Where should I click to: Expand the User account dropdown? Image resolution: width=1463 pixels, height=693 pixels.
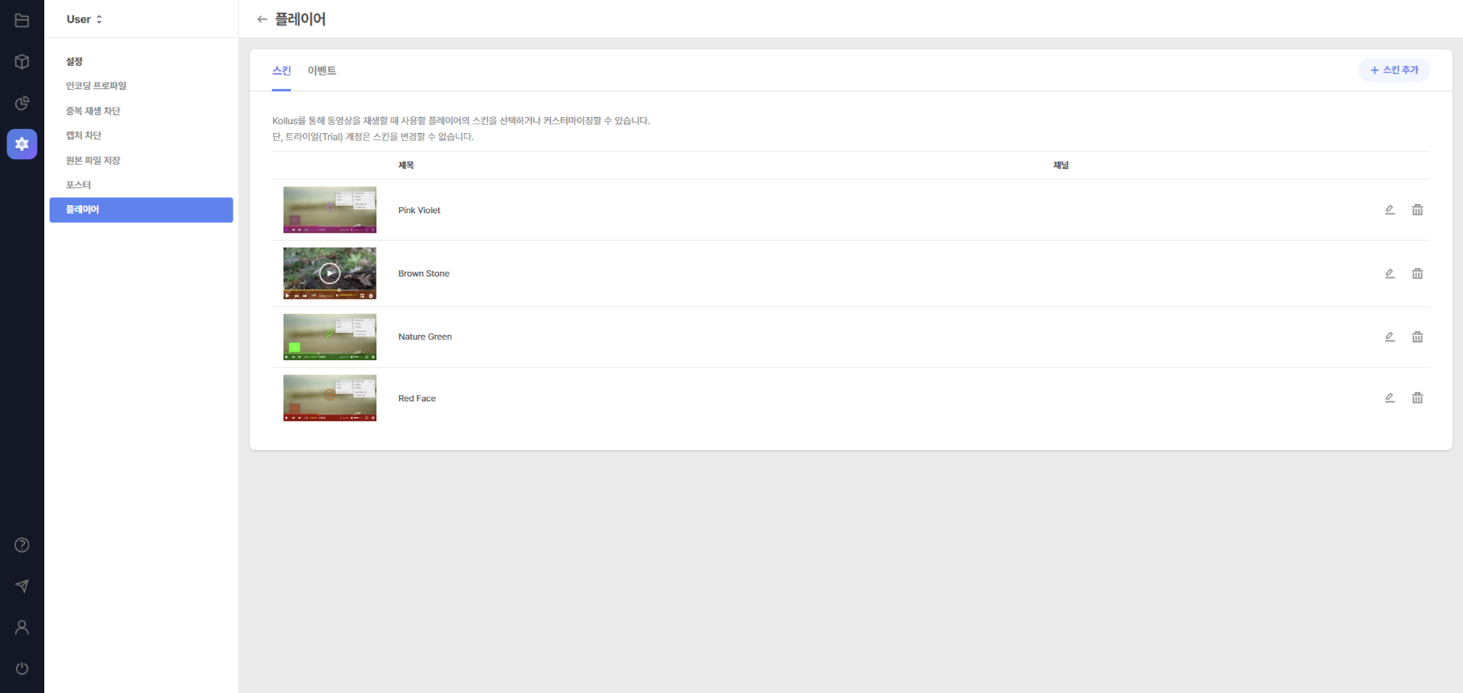pos(84,19)
